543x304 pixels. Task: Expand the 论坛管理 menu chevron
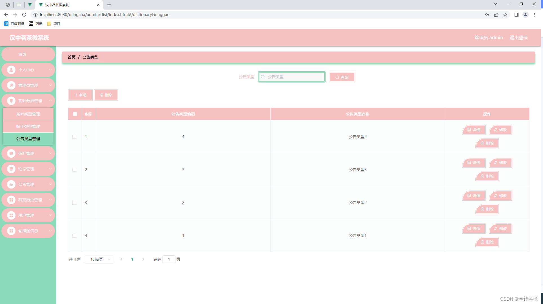pos(50,169)
